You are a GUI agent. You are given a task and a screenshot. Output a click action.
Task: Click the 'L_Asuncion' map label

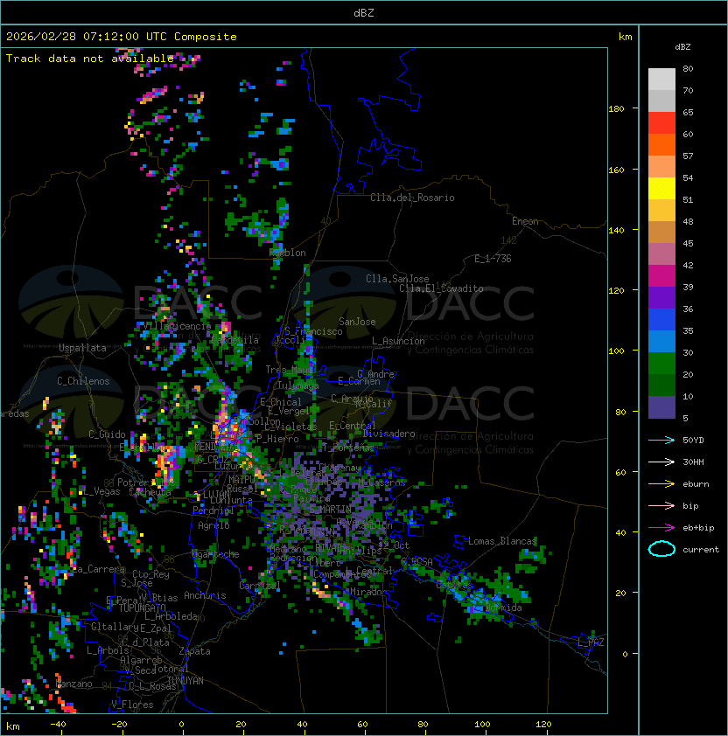tap(398, 341)
